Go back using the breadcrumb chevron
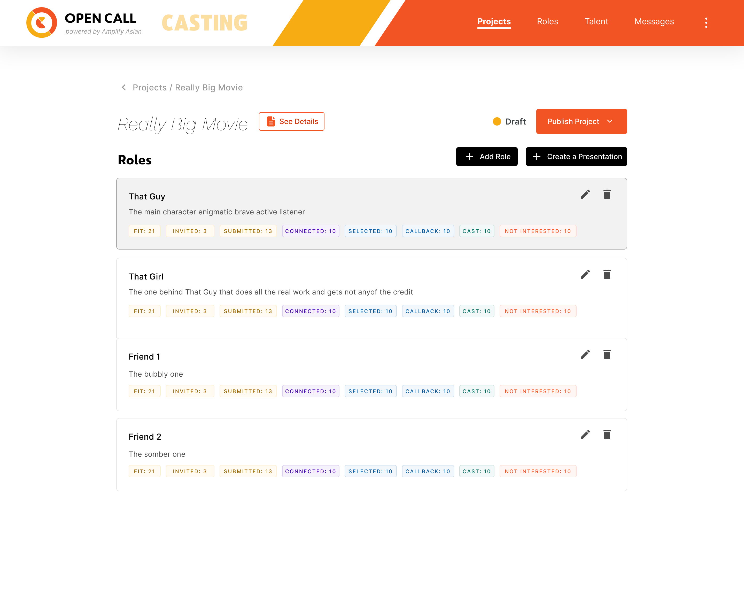The width and height of the screenshot is (744, 590). 123,88
